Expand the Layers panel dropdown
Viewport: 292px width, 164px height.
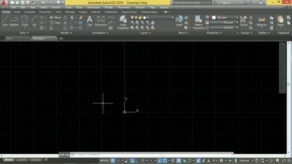pyautogui.click(x=146, y=33)
